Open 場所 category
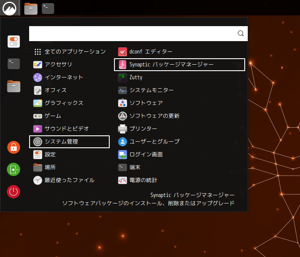The image size is (300, 257). (69, 167)
